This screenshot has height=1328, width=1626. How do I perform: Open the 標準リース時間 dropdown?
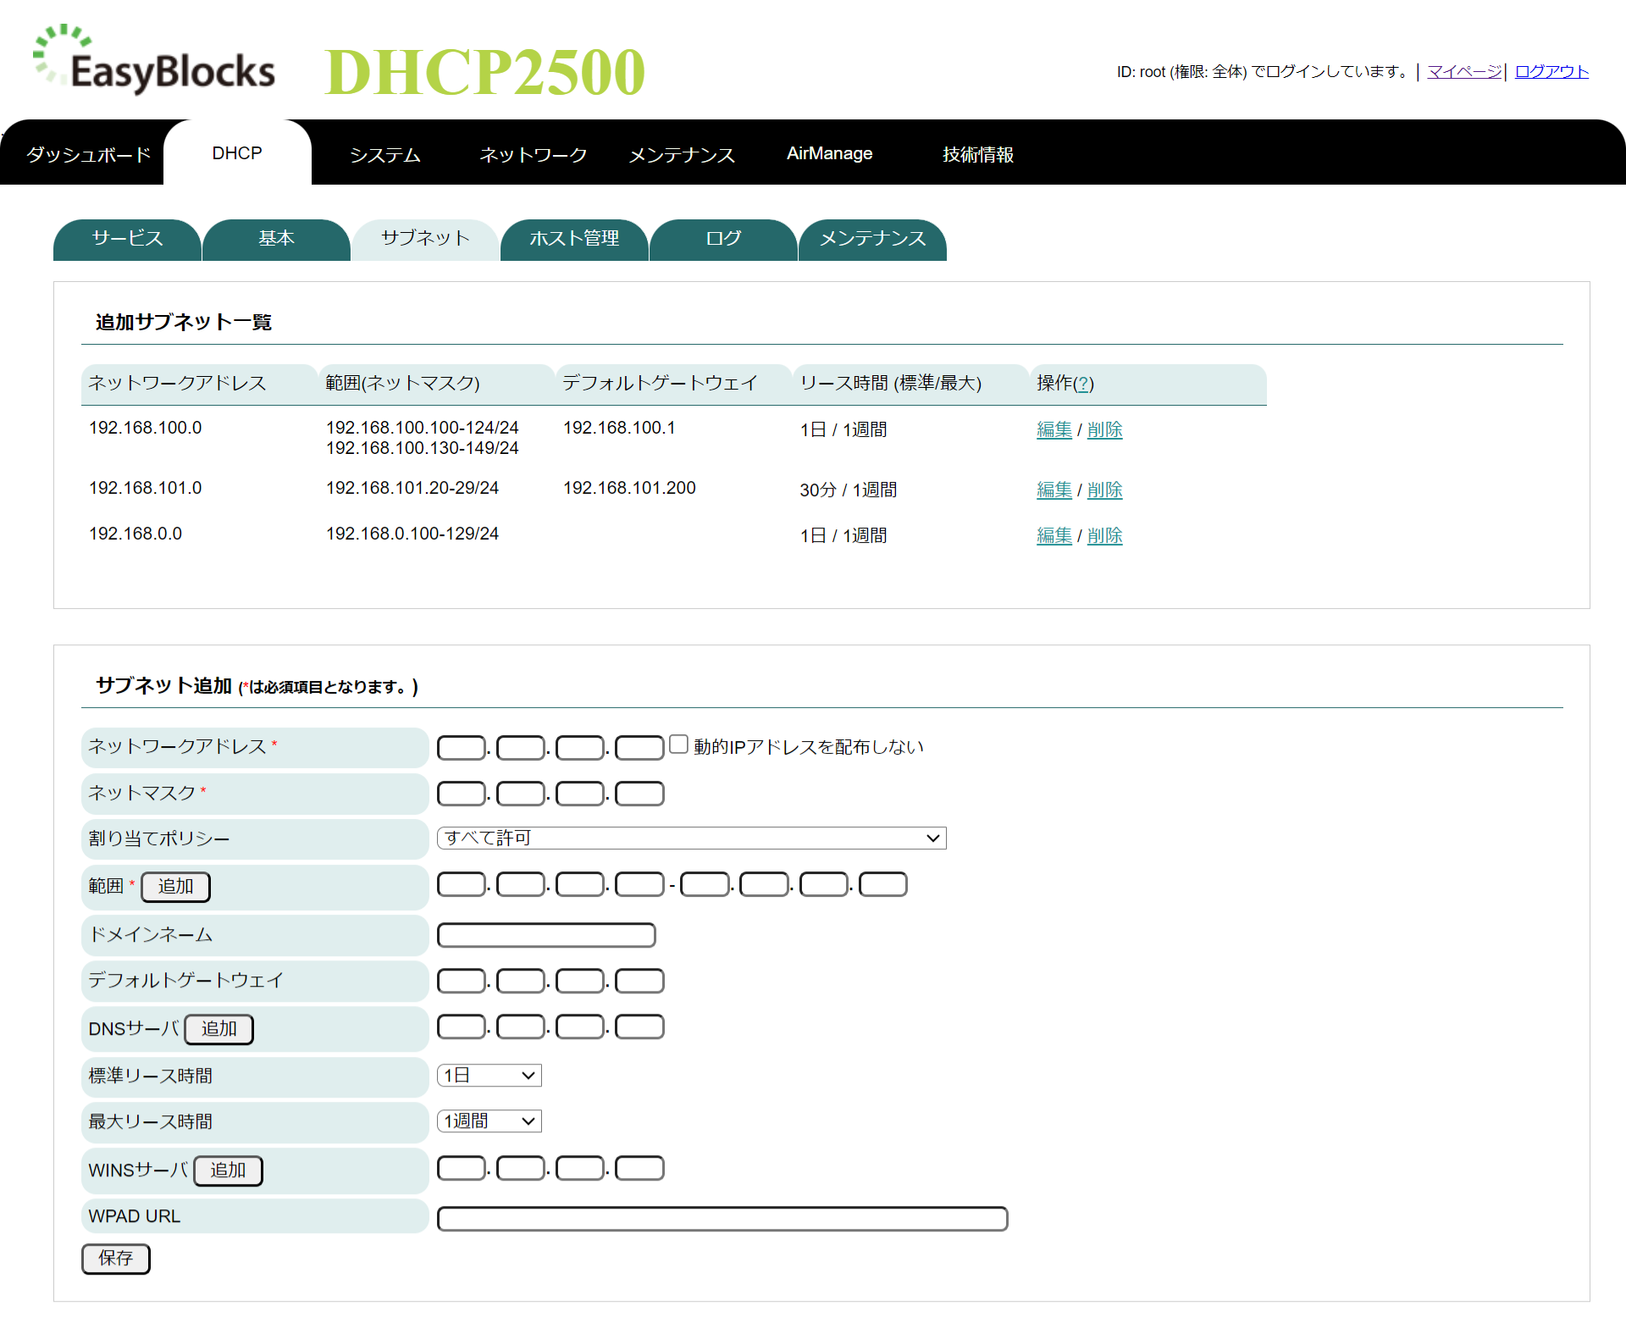(489, 1076)
